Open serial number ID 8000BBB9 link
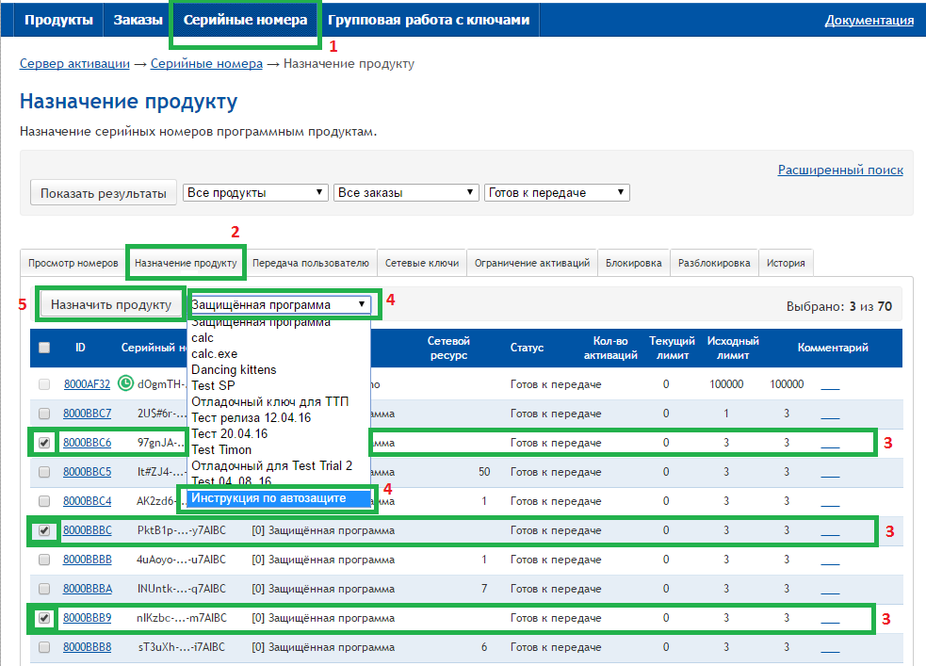The height and width of the screenshot is (666, 926). [87, 619]
